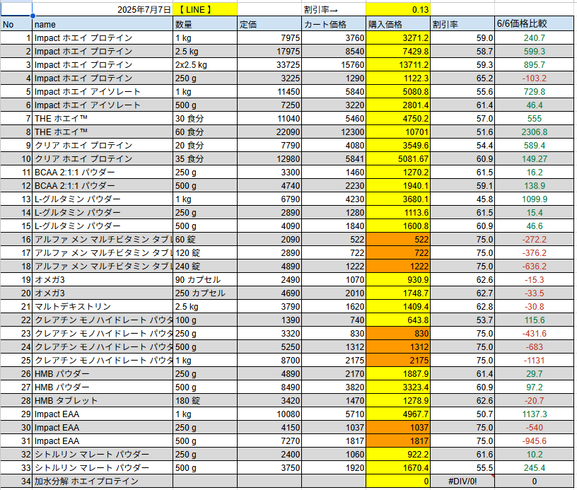Click orange purchase price 1037
Screen dimensions: 577x490
(x=398, y=428)
